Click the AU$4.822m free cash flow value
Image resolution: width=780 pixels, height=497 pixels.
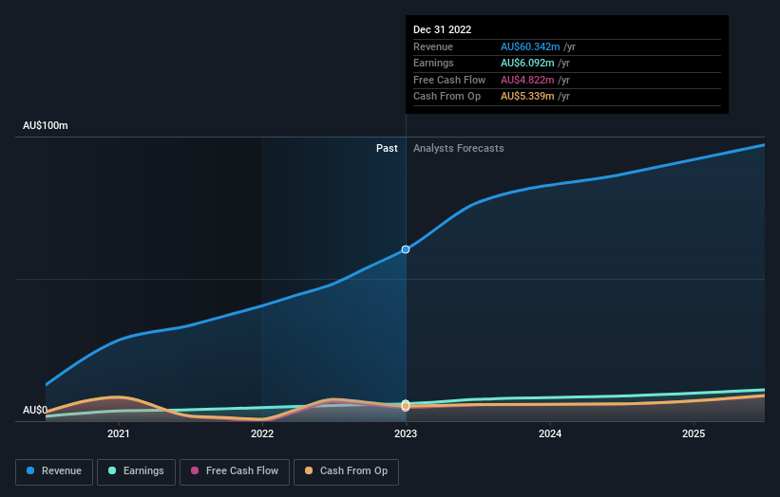click(x=527, y=80)
